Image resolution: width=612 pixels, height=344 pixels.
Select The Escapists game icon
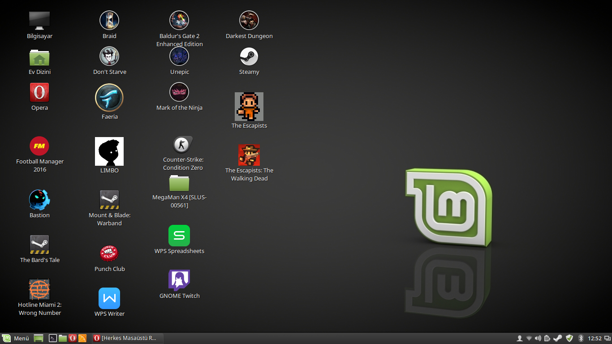[x=249, y=107]
